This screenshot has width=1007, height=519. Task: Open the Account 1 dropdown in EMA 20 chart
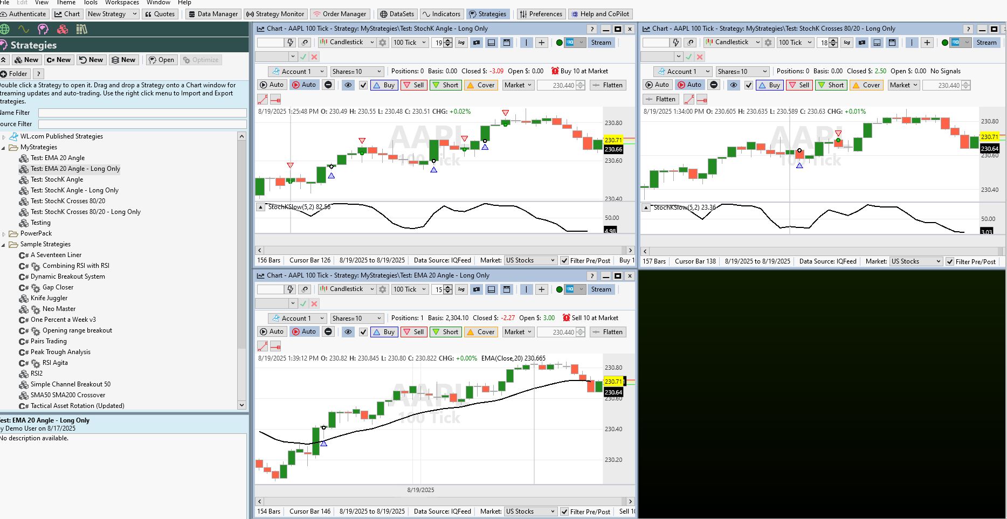[298, 319]
